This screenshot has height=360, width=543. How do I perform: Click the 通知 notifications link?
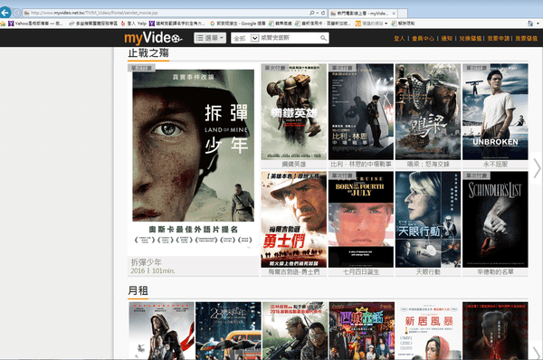coord(447,38)
